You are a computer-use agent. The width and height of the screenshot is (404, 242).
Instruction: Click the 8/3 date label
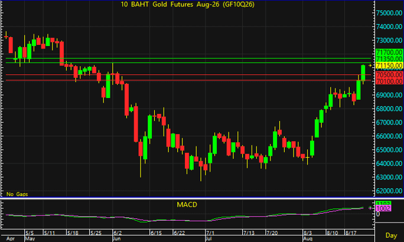coord(308,233)
